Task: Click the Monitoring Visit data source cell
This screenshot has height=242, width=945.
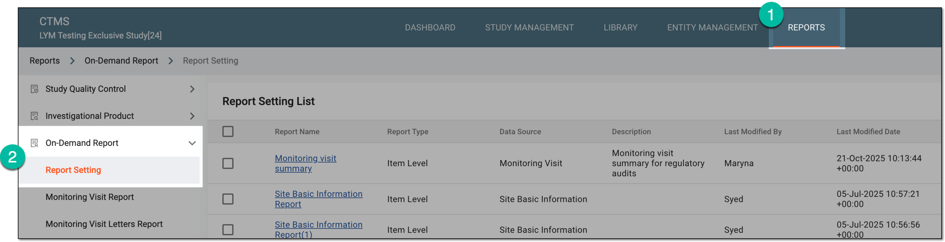Action: coord(531,164)
